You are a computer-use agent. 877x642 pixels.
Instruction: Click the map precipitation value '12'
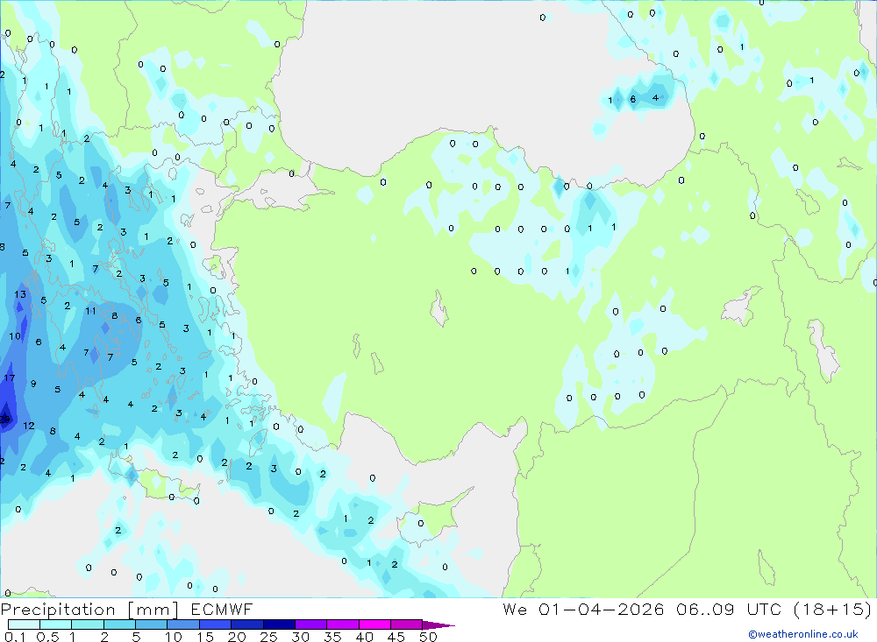click(x=29, y=426)
